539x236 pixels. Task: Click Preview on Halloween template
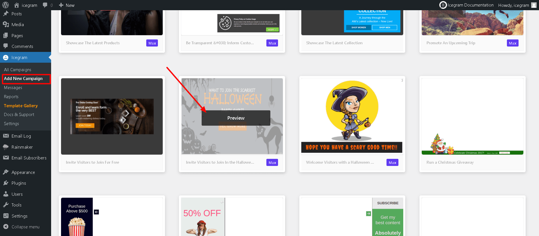coord(236,118)
